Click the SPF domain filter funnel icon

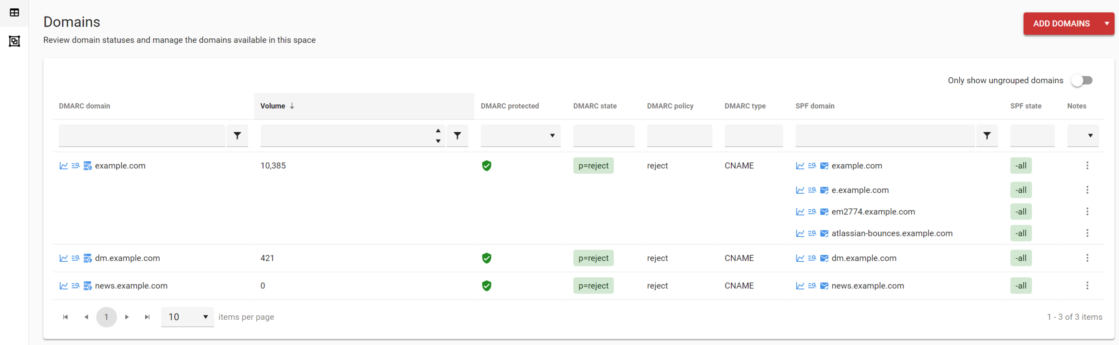pos(987,136)
